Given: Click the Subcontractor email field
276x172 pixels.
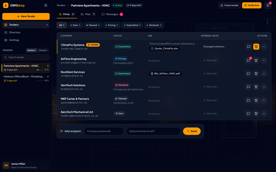Looking at the screenshot, I should click(153, 131).
